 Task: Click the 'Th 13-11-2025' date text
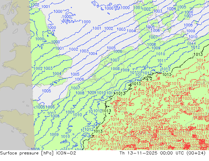point(138,153)
